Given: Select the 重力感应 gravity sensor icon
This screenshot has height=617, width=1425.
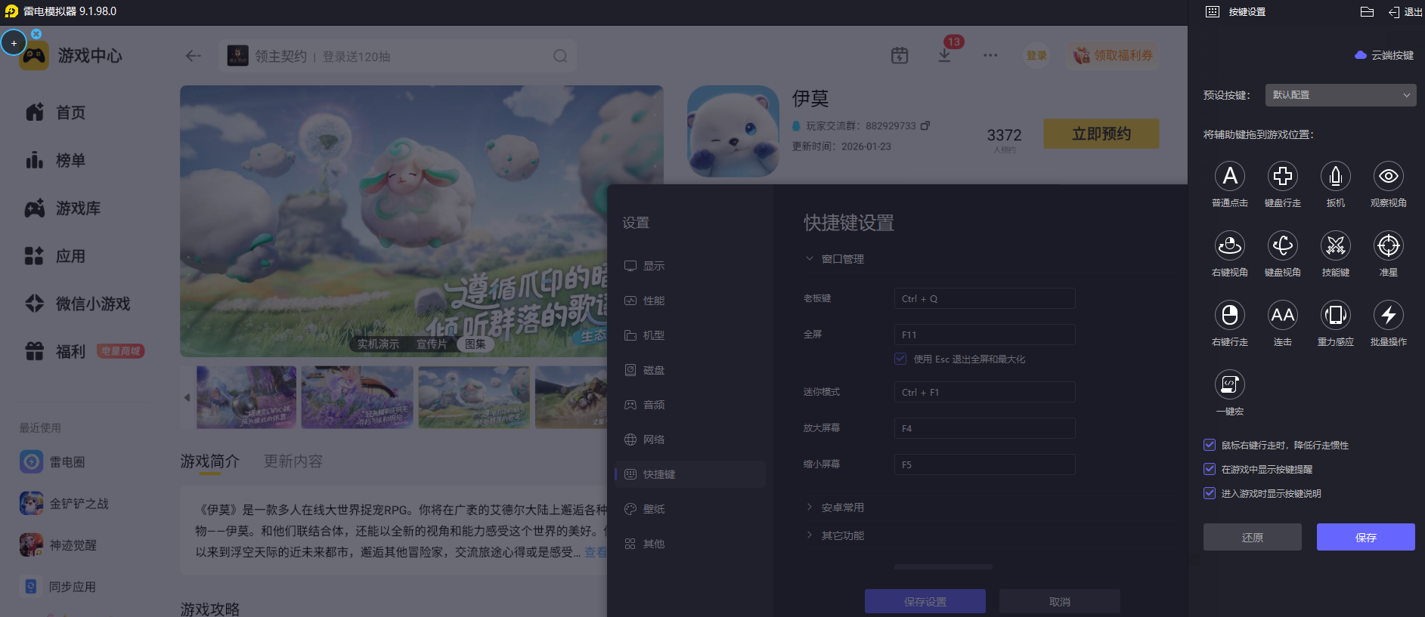Looking at the screenshot, I should [1336, 315].
